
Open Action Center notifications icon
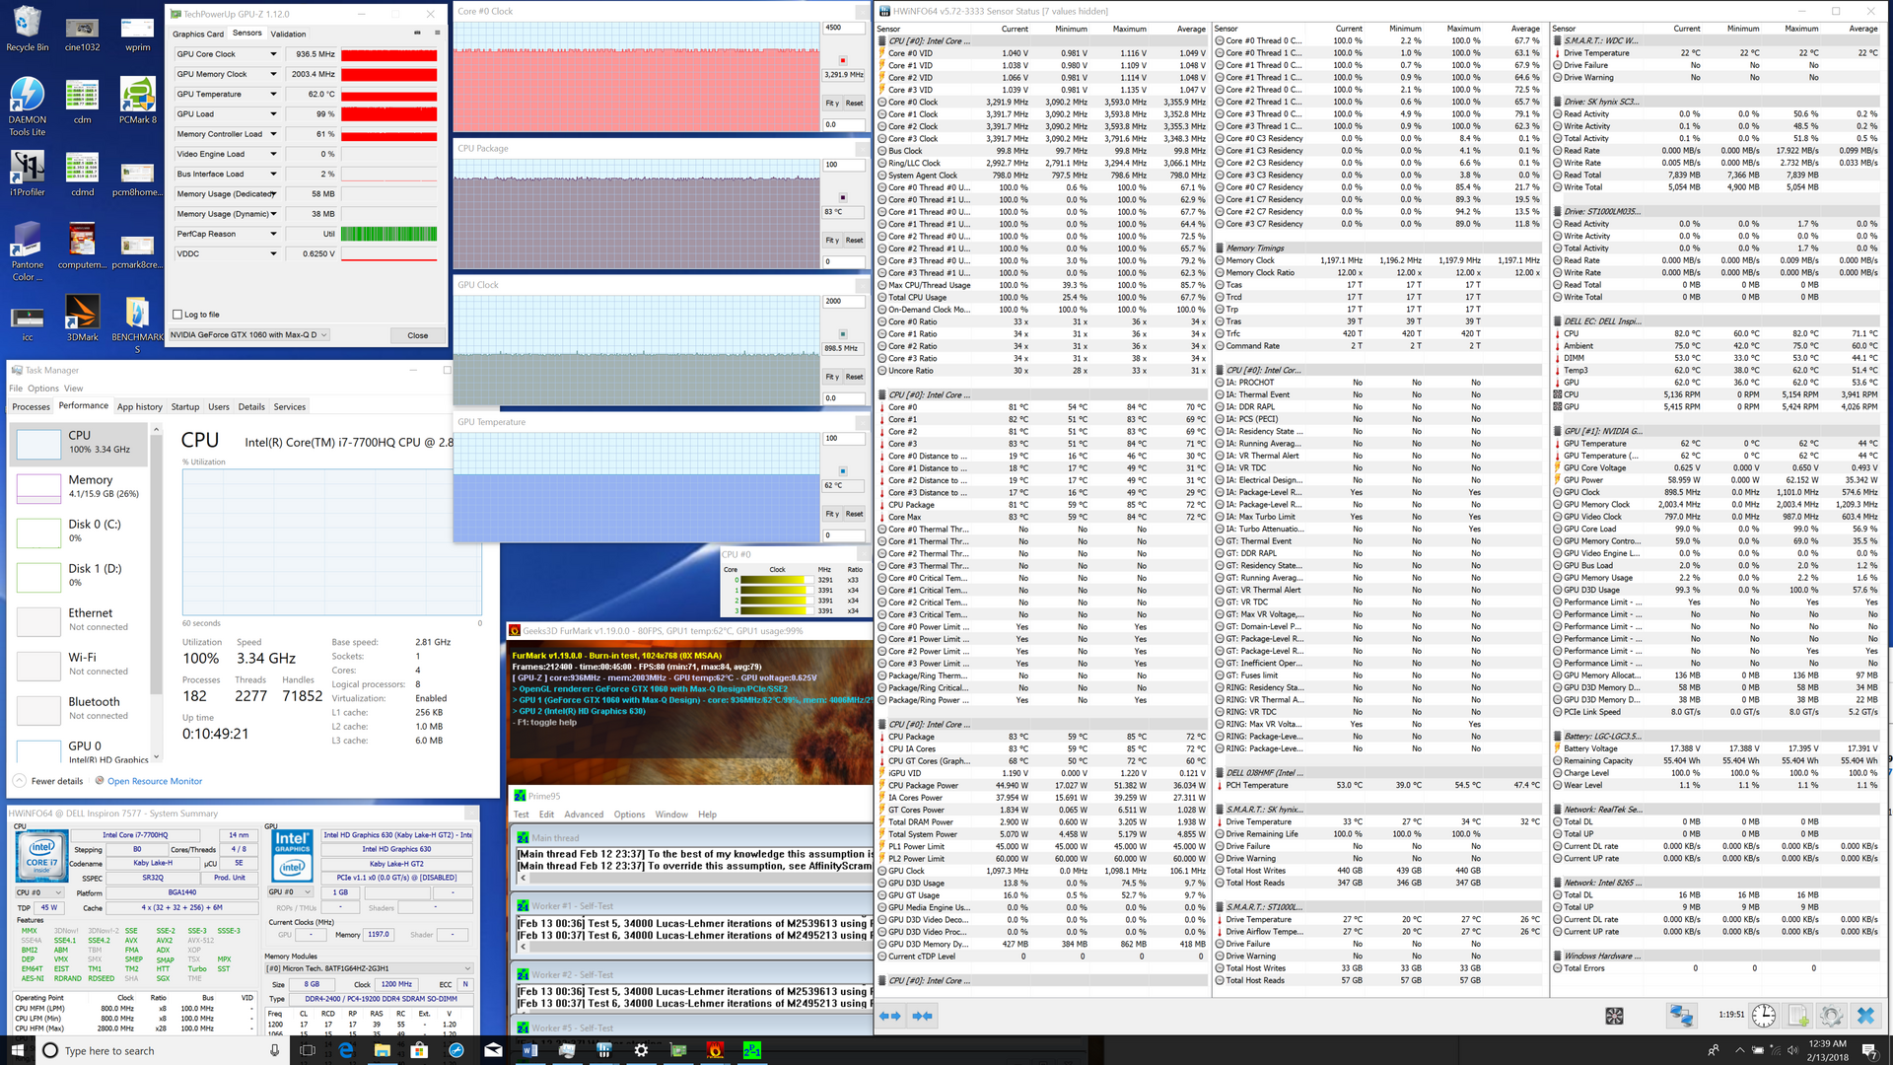(1868, 1050)
